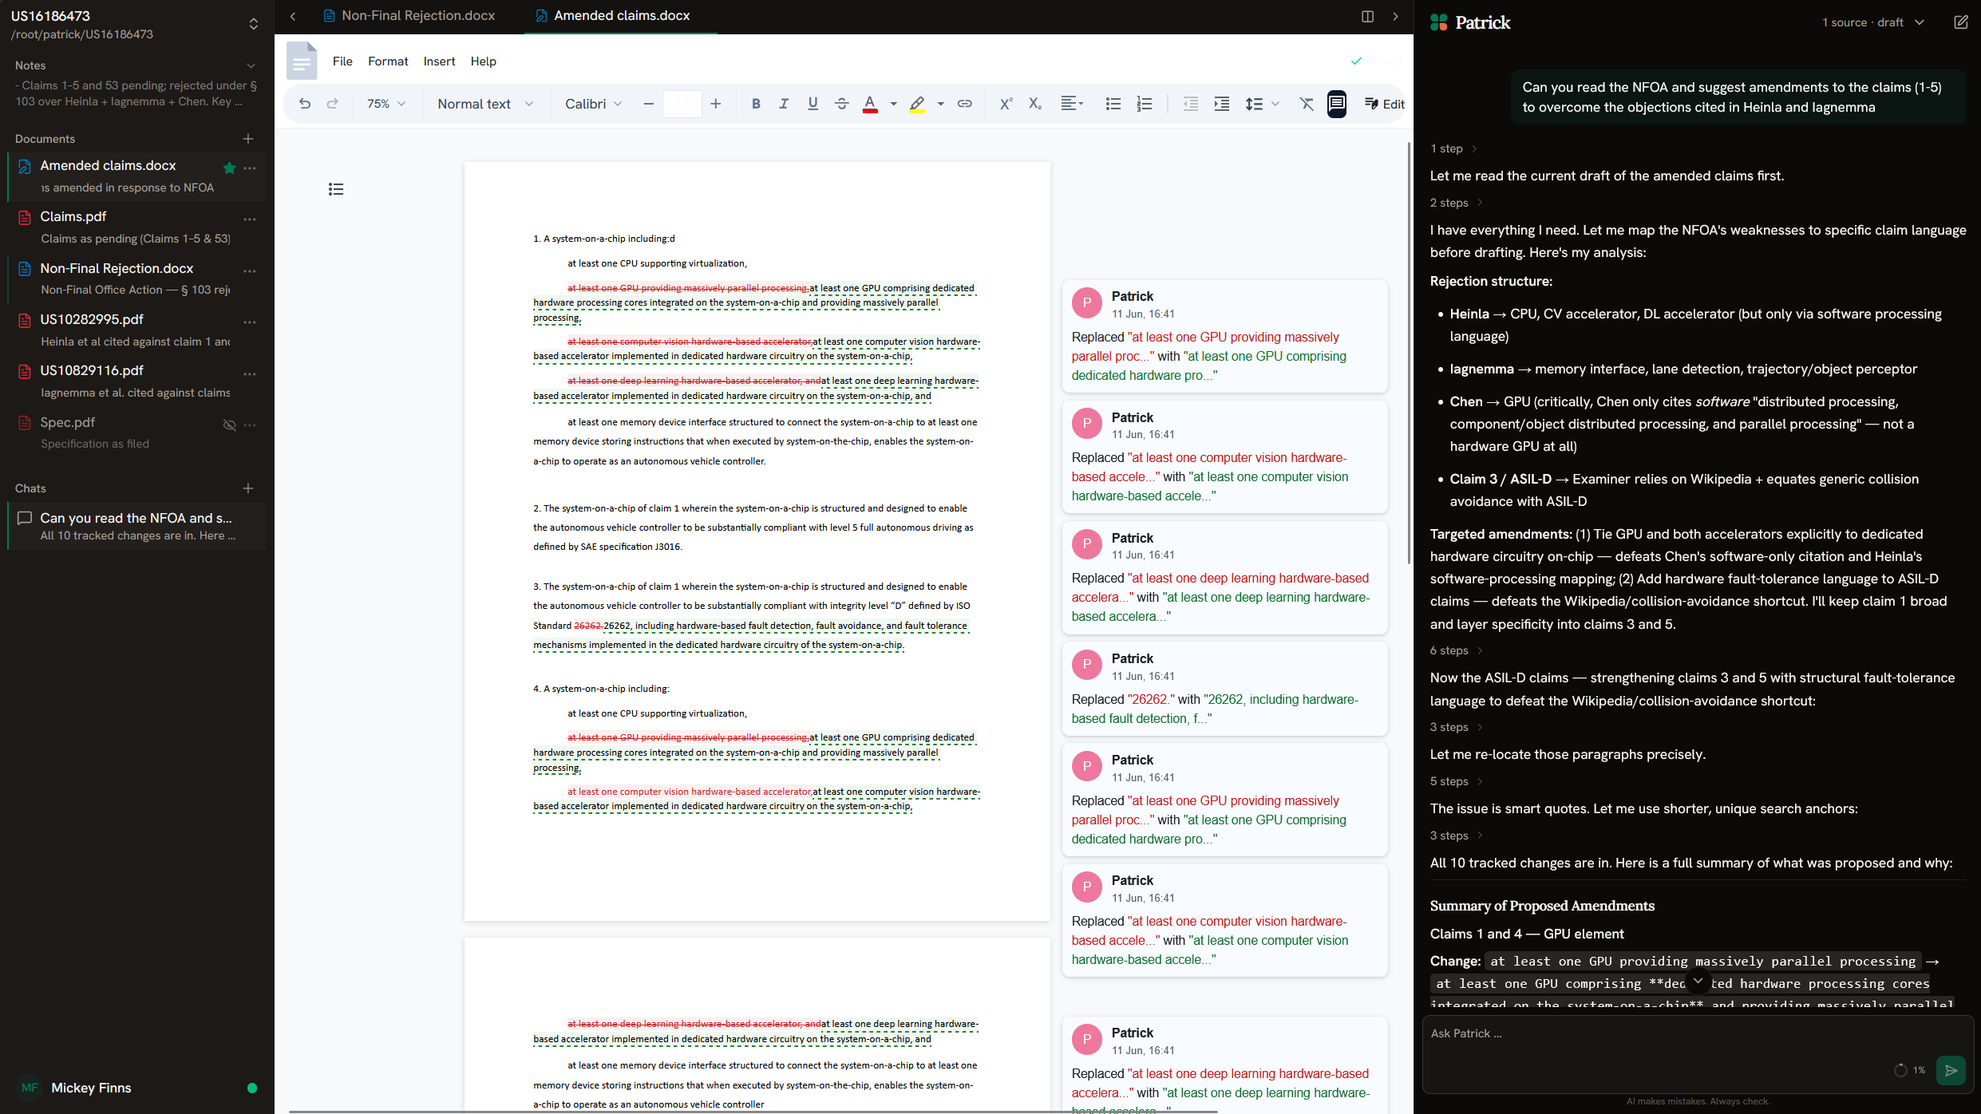Open the Calibri font dropdown
Image resolution: width=1981 pixels, height=1114 pixels.
(x=593, y=104)
